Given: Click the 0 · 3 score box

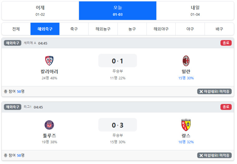Looking at the screenshot, I should [x=118, y=125].
